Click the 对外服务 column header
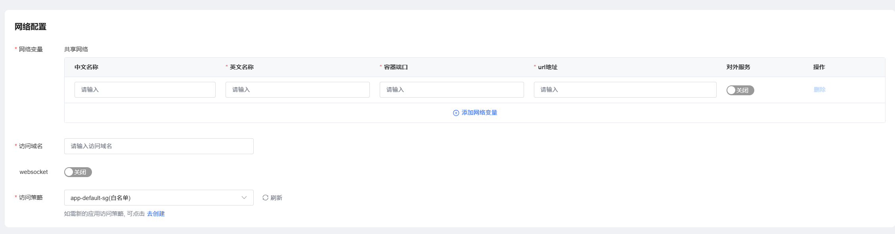Screen dimensions: 895x234 point(738,67)
